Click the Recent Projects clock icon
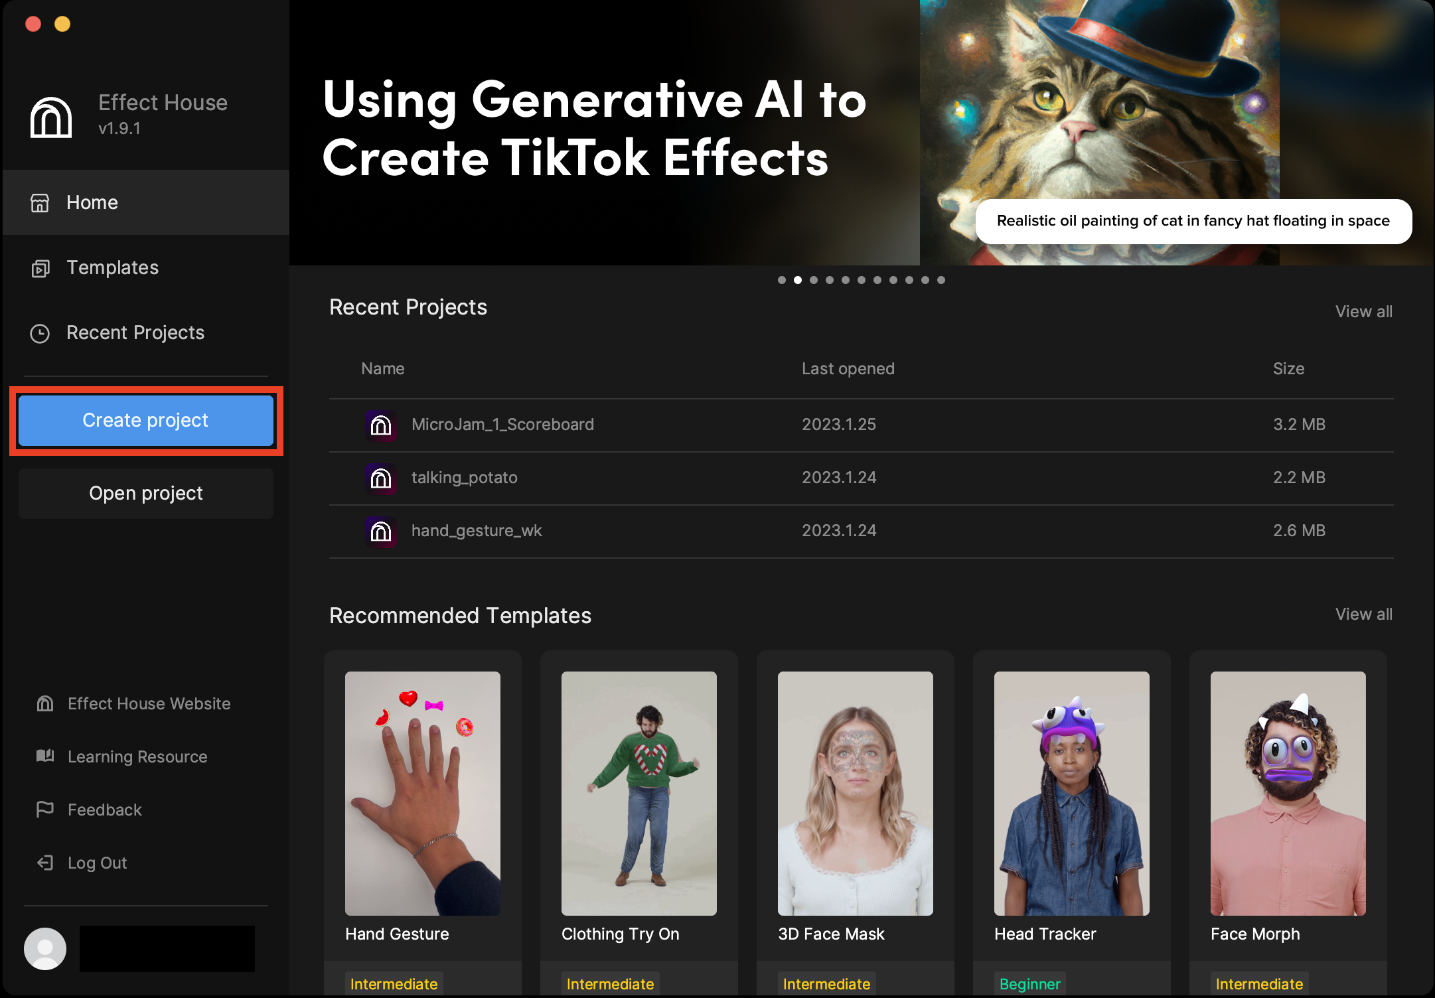The width and height of the screenshot is (1435, 998). click(x=40, y=333)
